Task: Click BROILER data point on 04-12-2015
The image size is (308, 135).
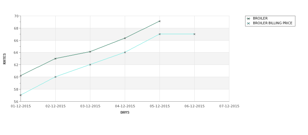Action: pyautogui.click(x=125, y=38)
